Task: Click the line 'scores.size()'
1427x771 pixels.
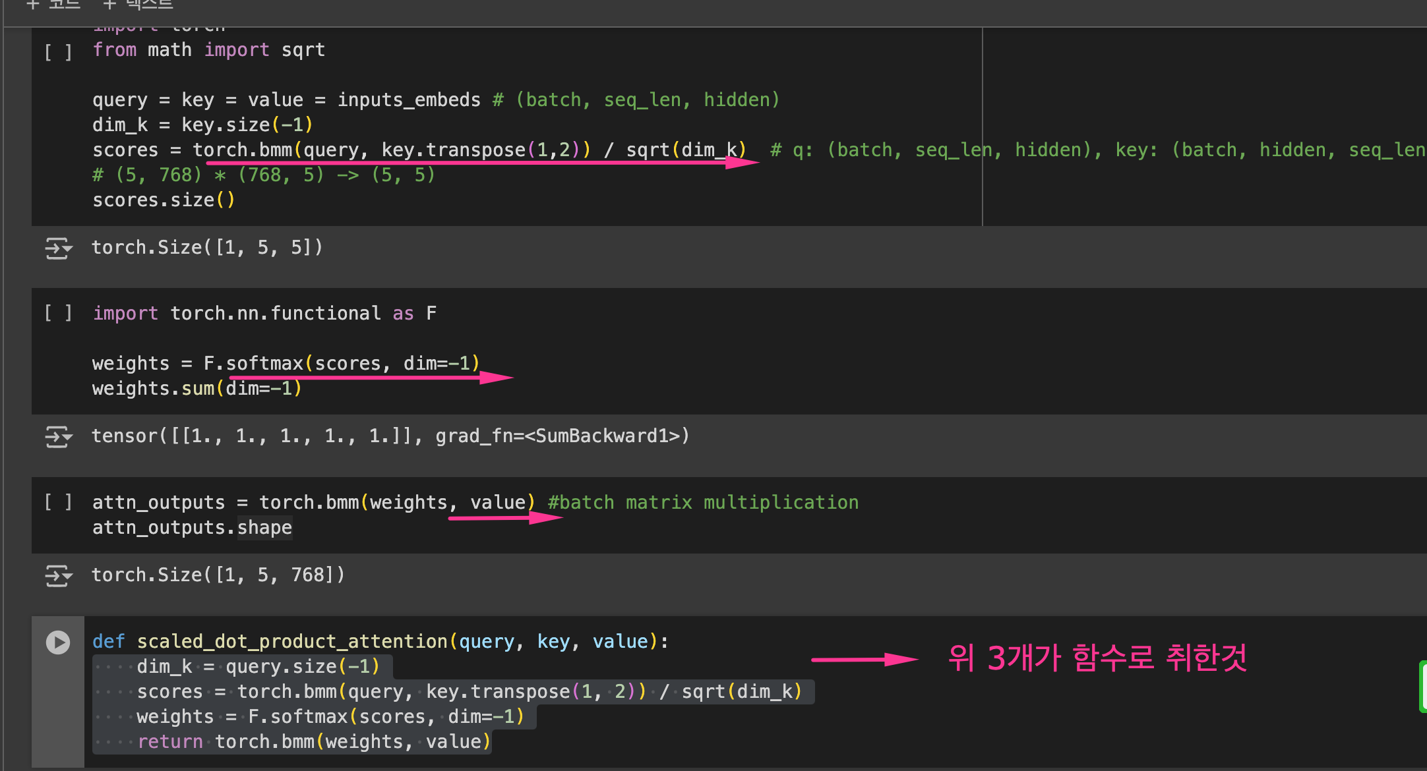Action: [x=164, y=200]
